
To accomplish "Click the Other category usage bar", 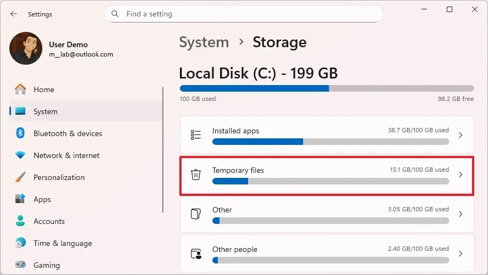I will (331, 221).
